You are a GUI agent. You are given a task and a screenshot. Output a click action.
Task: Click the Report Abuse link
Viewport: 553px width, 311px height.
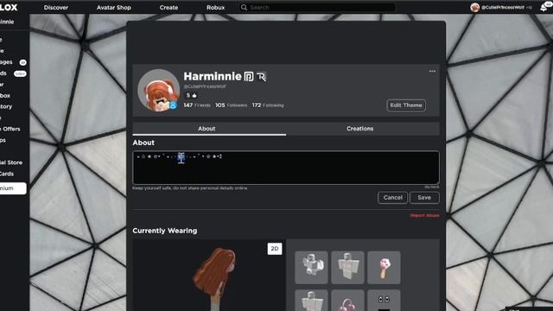[x=424, y=215]
